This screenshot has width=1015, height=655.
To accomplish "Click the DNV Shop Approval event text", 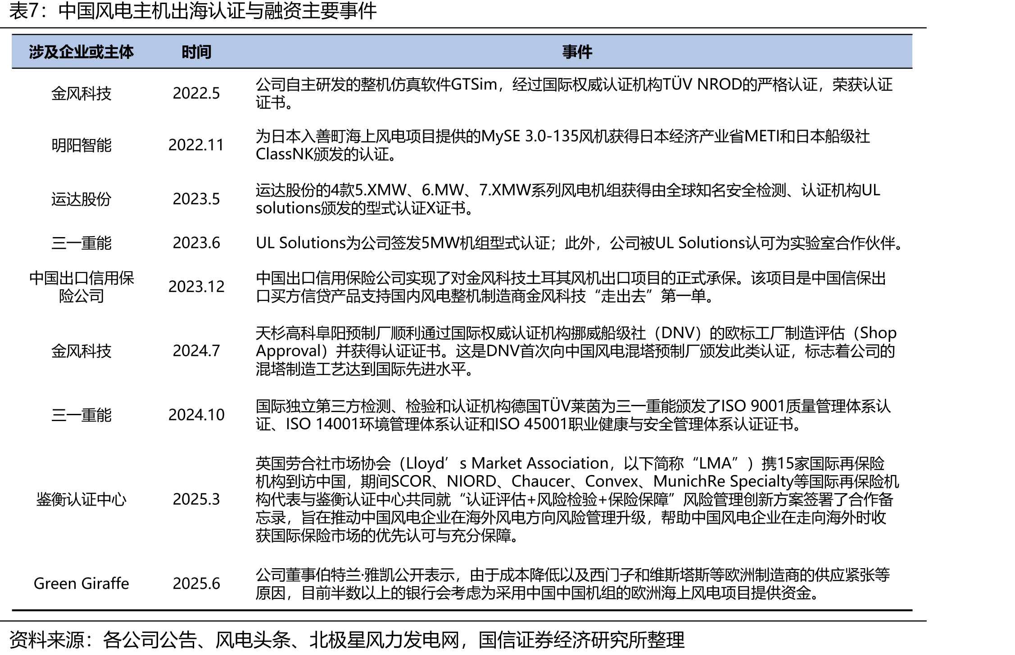I will tap(576, 351).
